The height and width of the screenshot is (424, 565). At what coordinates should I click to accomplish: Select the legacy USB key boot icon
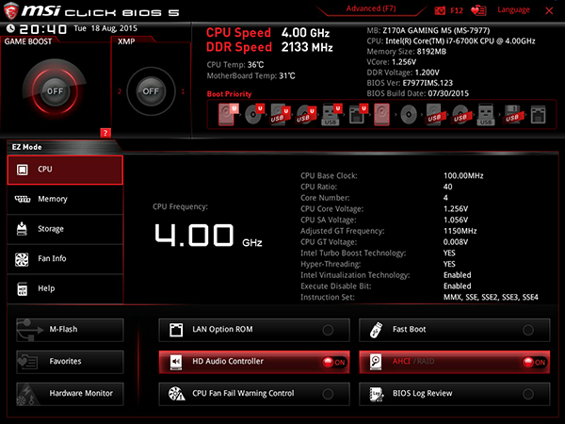(x=486, y=115)
